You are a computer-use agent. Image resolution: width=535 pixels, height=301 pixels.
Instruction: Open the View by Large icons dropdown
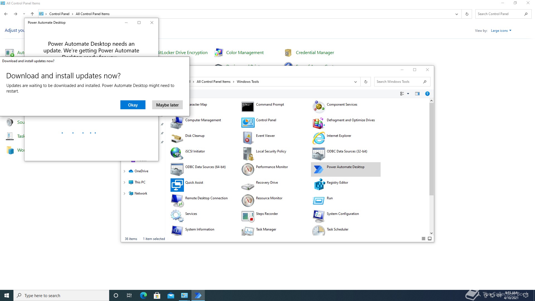[501, 31]
